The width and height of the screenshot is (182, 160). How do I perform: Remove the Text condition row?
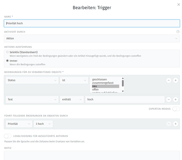tap(169, 100)
